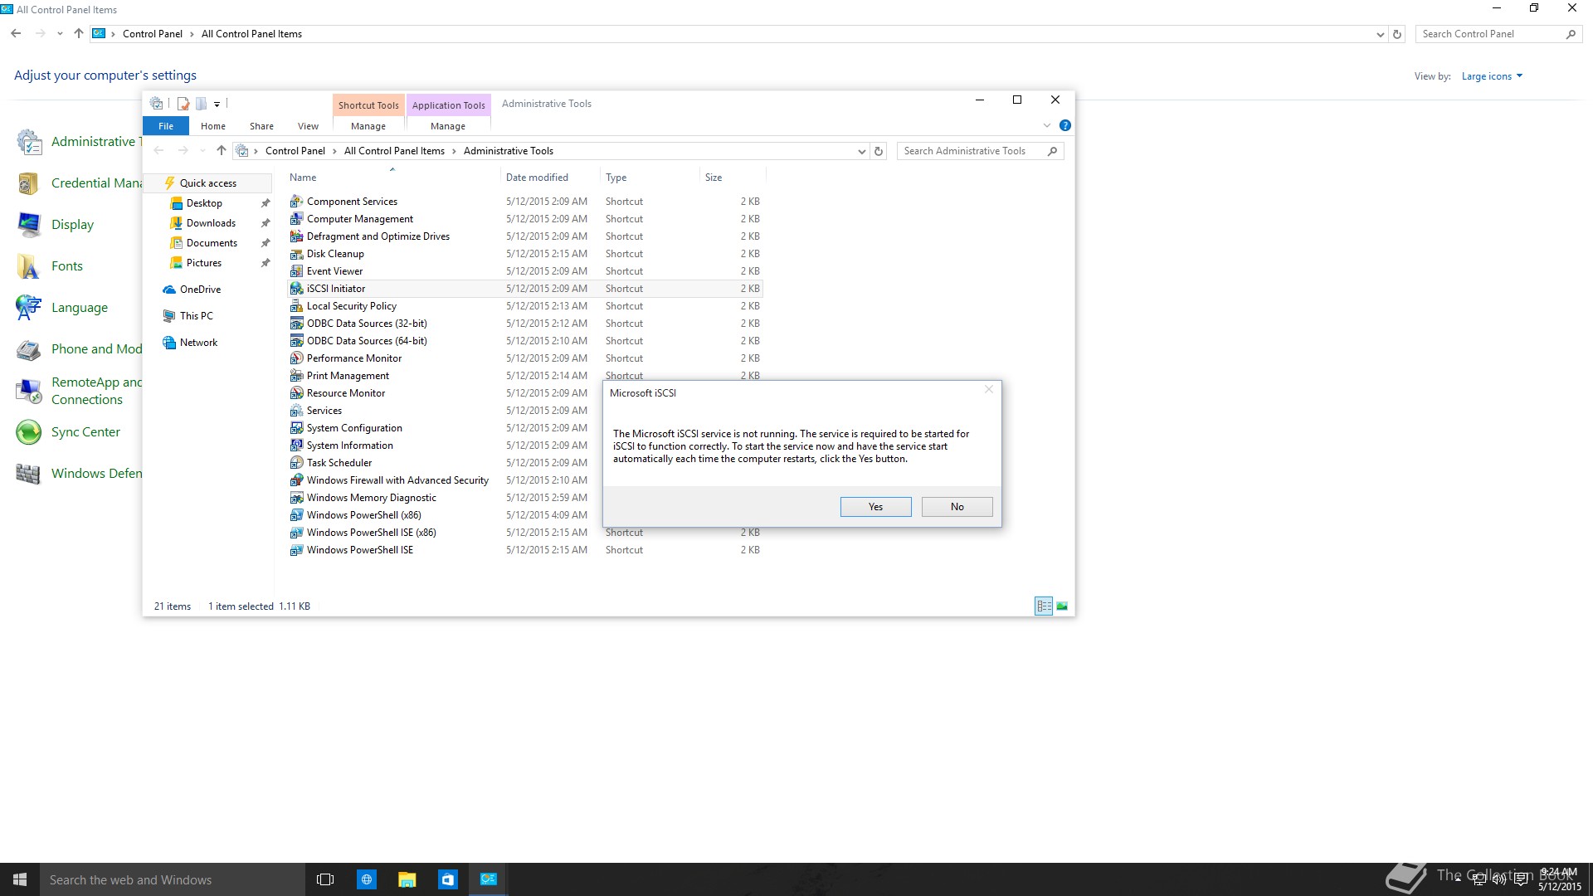Click the Search the web and Windows box

click(x=173, y=879)
